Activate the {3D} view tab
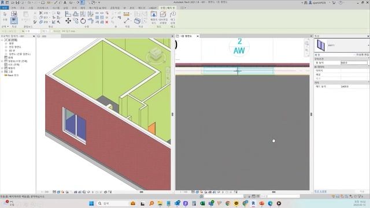 pos(45,36)
